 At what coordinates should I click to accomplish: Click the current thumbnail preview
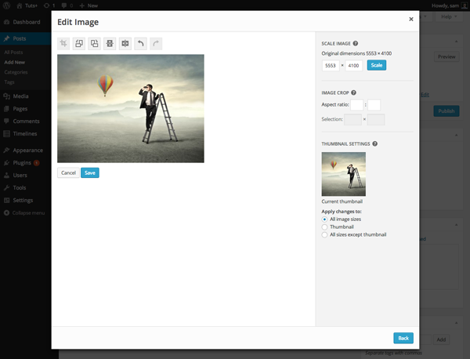(x=344, y=174)
